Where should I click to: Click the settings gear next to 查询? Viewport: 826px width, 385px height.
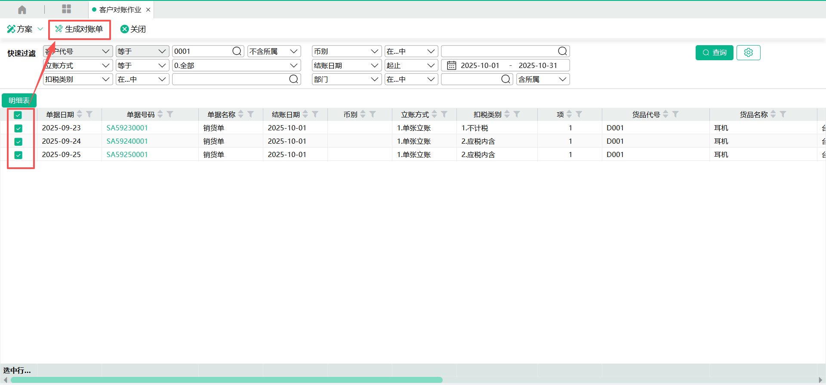click(748, 52)
